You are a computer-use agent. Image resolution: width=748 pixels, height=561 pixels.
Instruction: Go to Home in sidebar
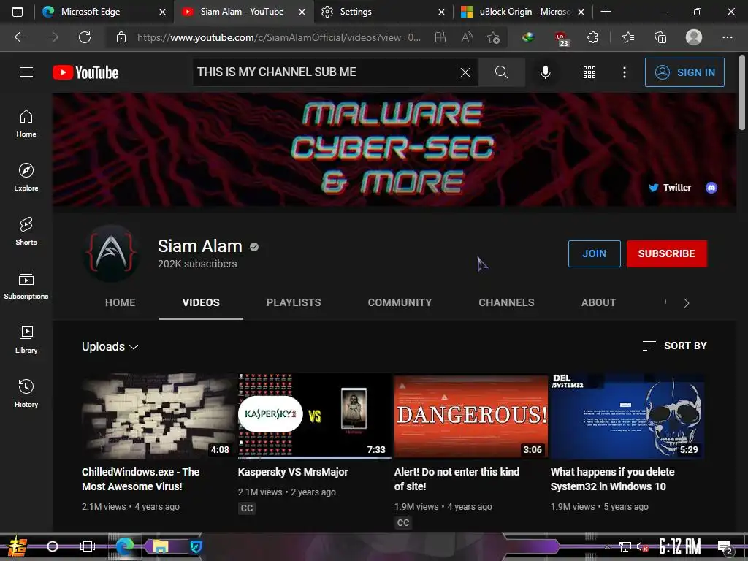pos(26,123)
